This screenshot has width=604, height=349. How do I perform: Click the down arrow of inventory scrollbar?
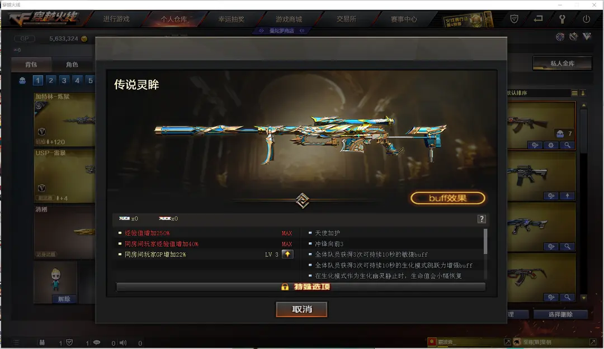583,298
